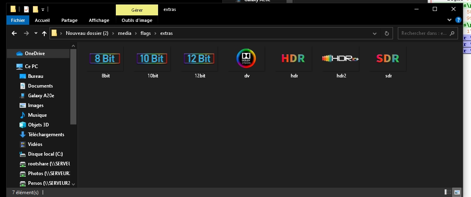The image size is (471, 197).
Task: Switch to large icons view in status bar
Action: [457, 192]
